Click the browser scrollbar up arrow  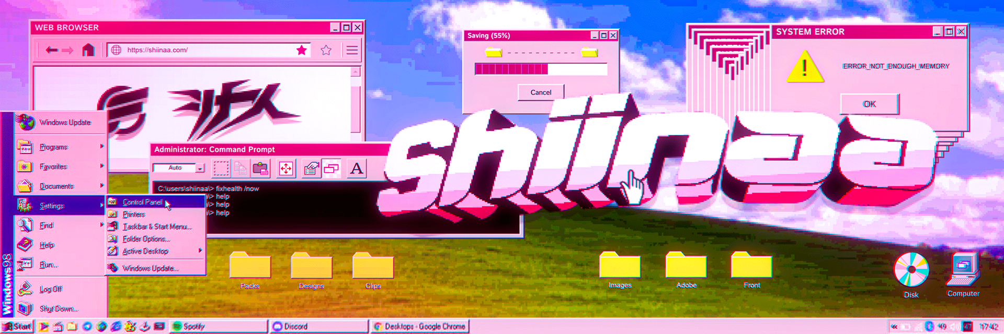(x=356, y=71)
